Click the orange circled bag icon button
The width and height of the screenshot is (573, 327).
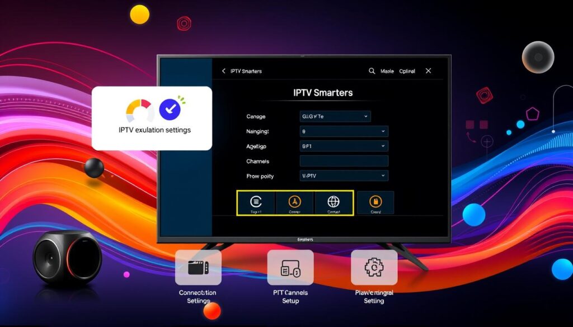pyautogui.click(x=375, y=202)
